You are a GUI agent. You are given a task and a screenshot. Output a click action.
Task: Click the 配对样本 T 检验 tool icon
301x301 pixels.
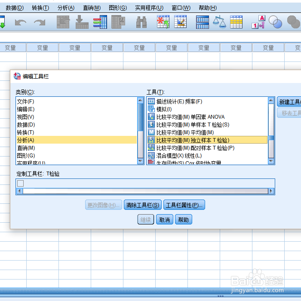[151, 147]
